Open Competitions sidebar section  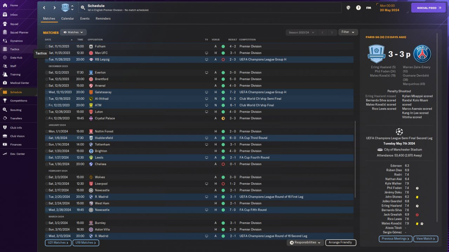tap(19, 101)
